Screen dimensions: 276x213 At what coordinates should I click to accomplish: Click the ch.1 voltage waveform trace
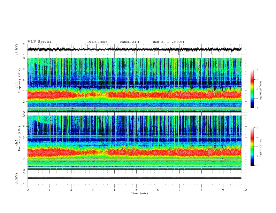pos(134,49)
